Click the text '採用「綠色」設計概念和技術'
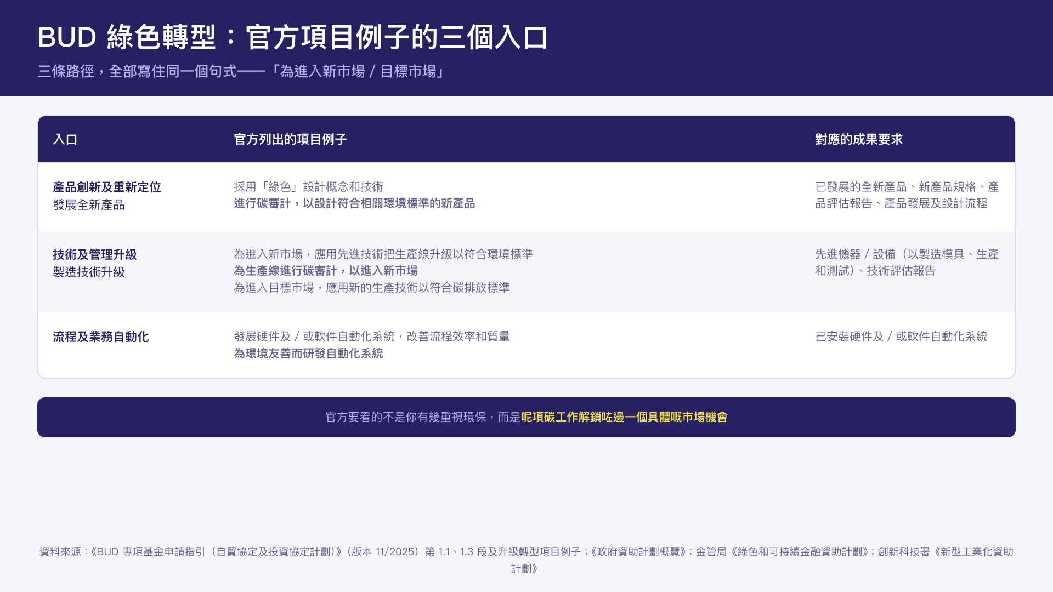The width and height of the screenshot is (1053, 592). click(309, 187)
